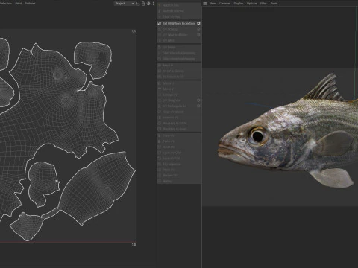This screenshot has height=268, width=358.
Task: Apply the Max UV command
Action: (179, 66)
